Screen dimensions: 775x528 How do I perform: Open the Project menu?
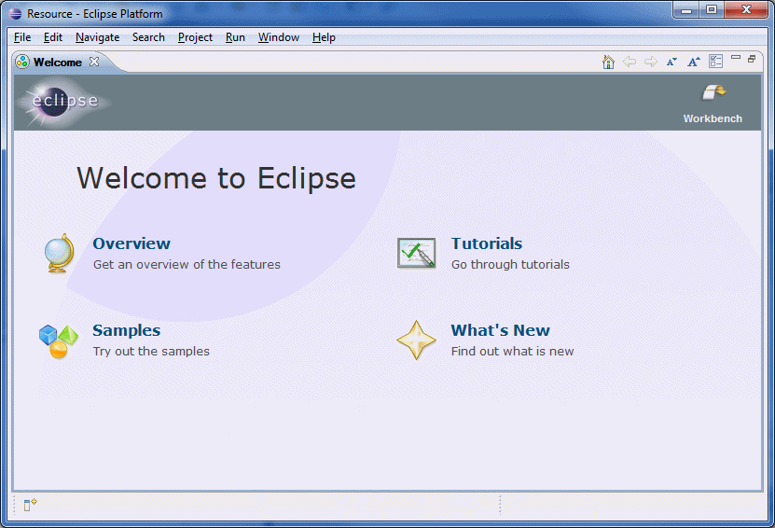195,37
